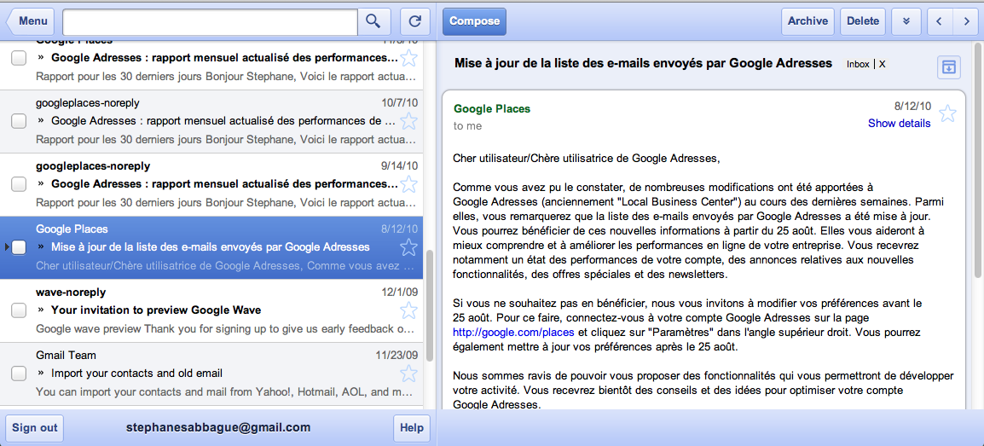Click the archive box icon beside subject

point(948,67)
